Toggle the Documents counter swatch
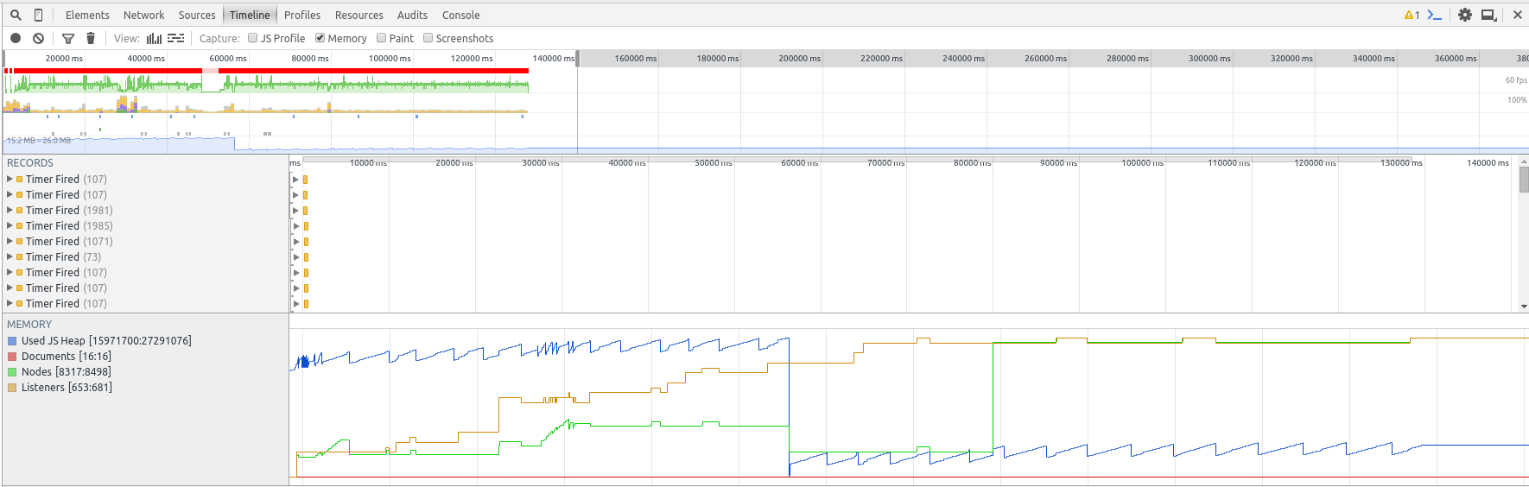Viewport: 1529px width, 487px height. (12, 357)
